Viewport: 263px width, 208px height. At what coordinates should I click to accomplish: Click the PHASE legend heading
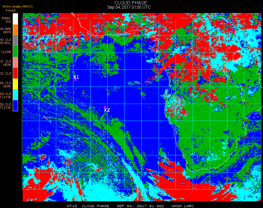(11, 11)
